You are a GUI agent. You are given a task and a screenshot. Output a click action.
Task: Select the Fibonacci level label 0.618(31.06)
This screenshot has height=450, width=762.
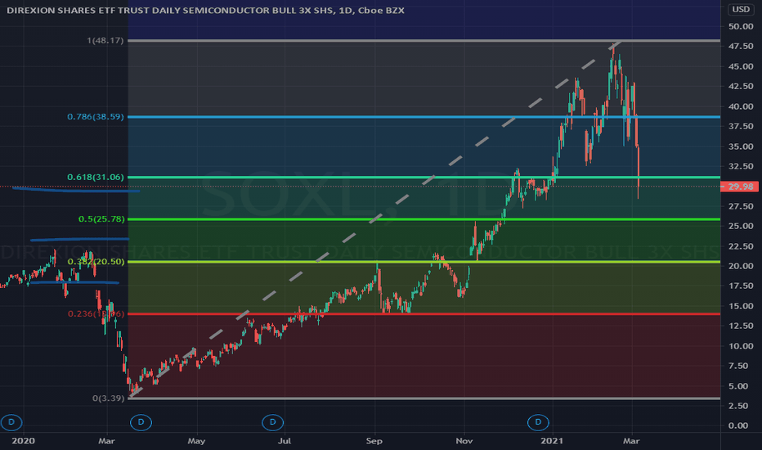coord(96,177)
